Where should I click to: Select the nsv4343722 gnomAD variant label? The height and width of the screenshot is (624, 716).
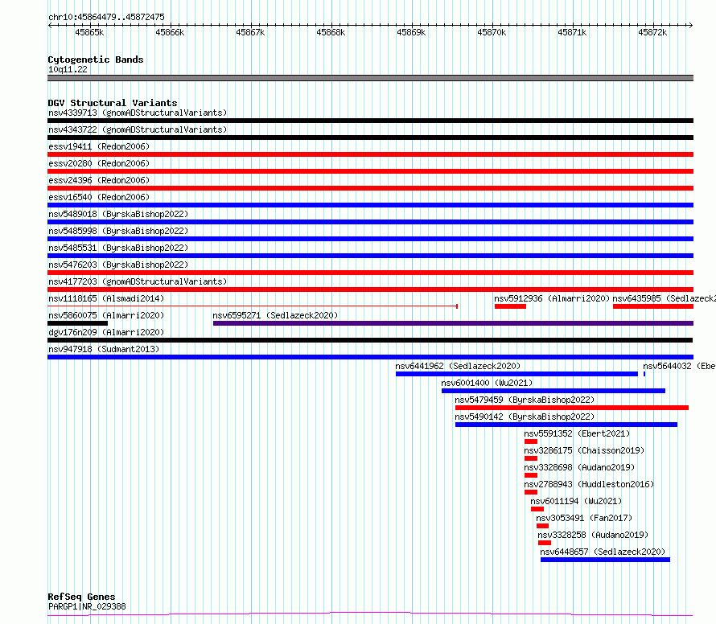click(138, 129)
